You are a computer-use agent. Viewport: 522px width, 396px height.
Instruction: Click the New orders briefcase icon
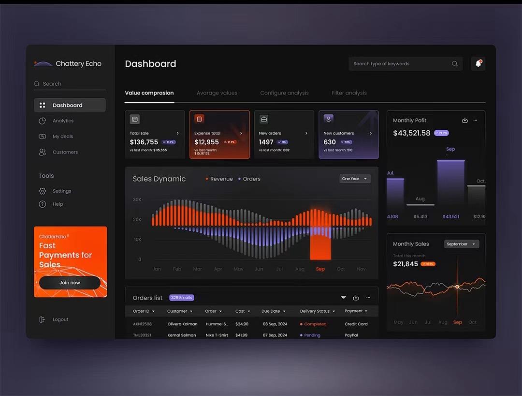point(264,119)
